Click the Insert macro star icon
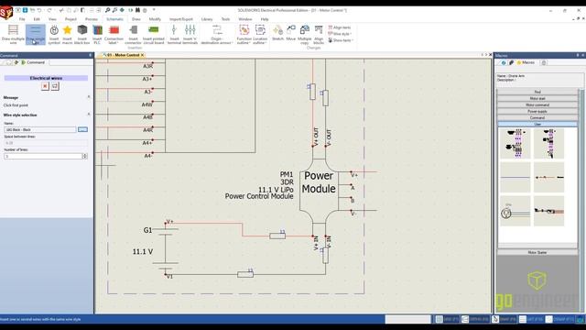 [67, 35]
